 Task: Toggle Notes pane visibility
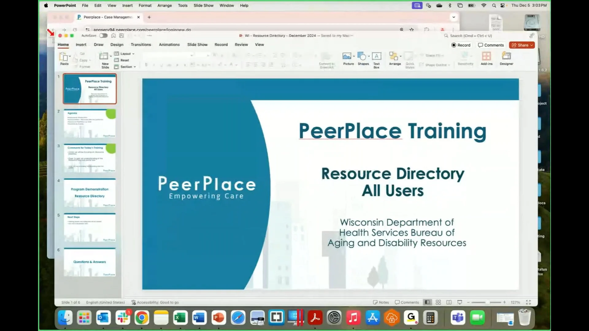(381, 302)
